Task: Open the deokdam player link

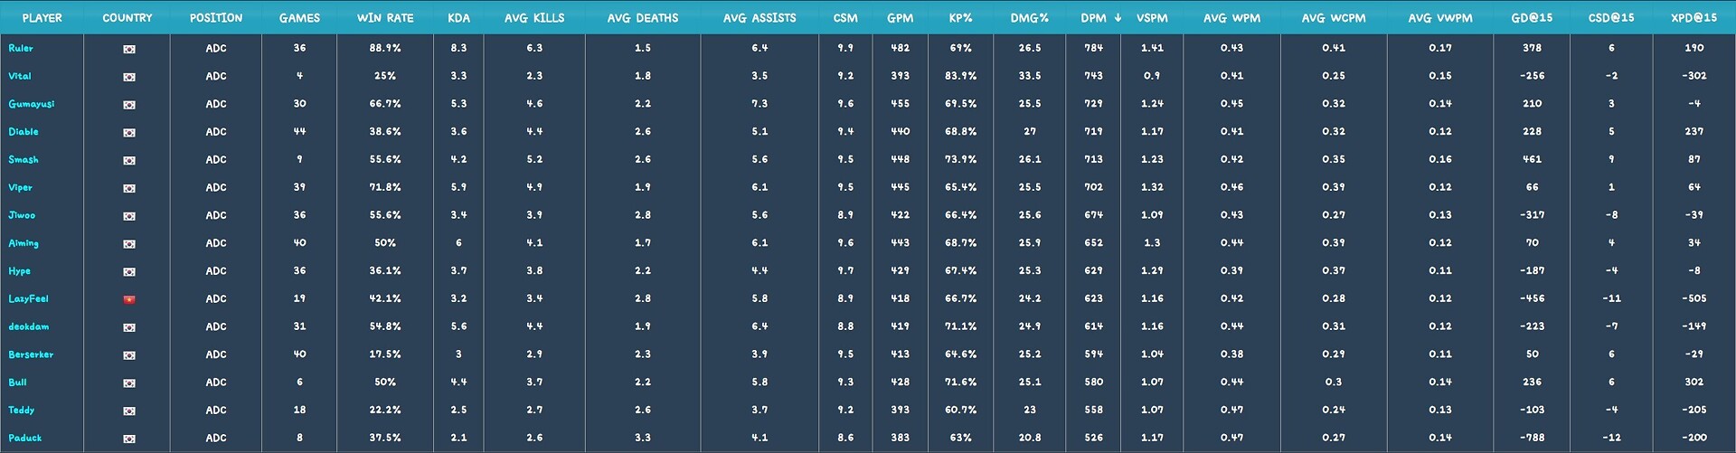Action: (x=29, y=326)
